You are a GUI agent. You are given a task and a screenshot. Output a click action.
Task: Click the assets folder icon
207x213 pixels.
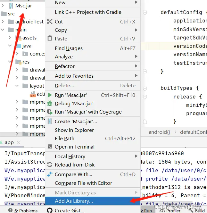pos(18,38)
